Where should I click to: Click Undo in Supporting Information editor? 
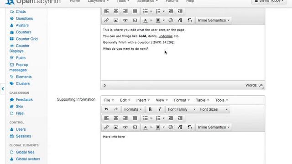[x=106, y=109]
